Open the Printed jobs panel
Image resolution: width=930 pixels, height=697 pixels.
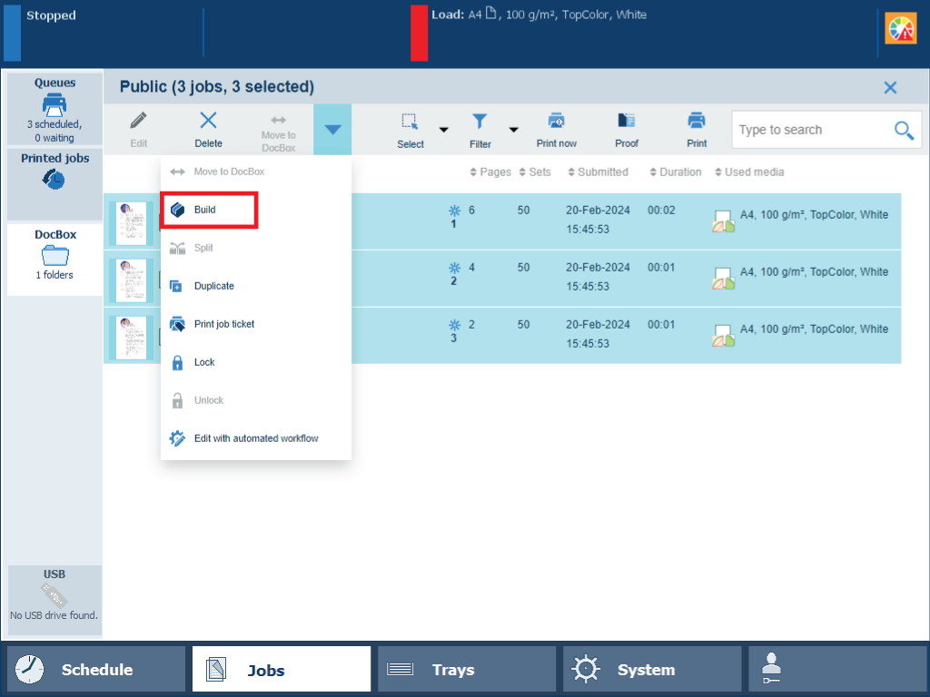[54, 172]
